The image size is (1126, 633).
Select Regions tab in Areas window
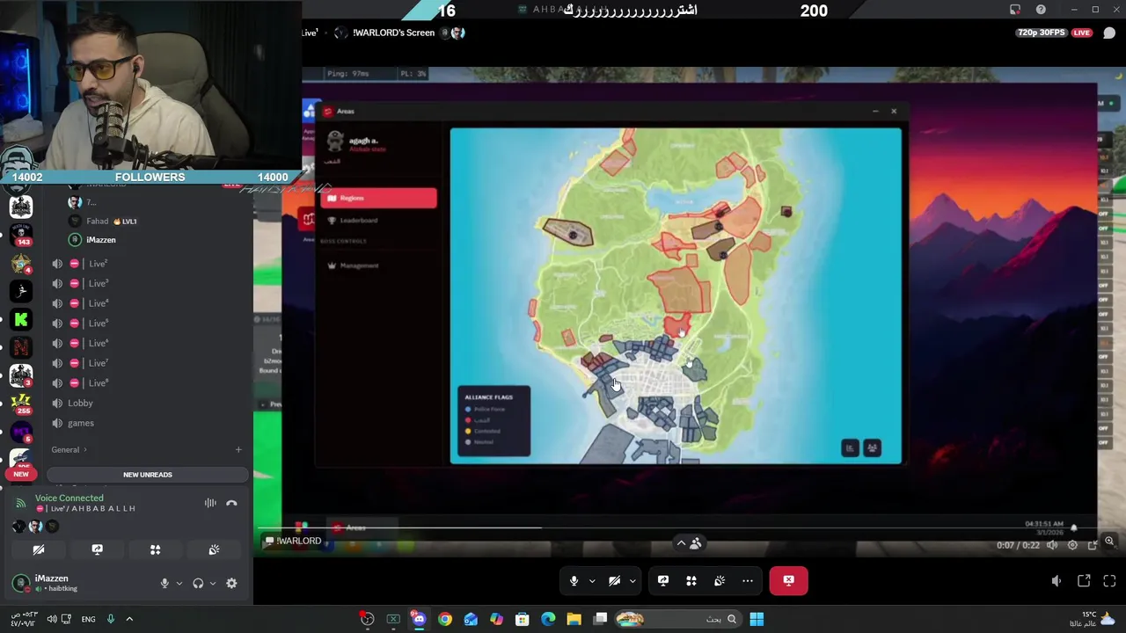tap(379, 198)
